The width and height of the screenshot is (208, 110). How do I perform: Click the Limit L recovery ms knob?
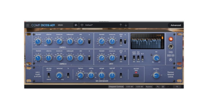point(112,41)
